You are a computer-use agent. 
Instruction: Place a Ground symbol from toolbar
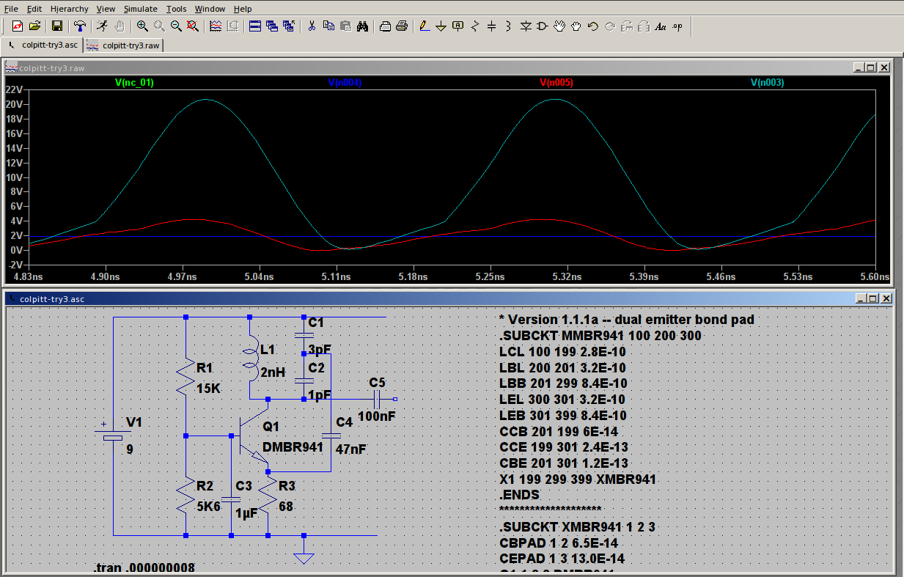[x=441, y=26]
